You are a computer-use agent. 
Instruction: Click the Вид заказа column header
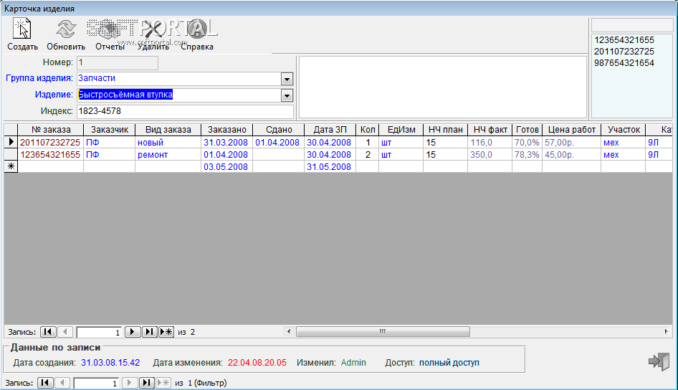coord(168,130)
